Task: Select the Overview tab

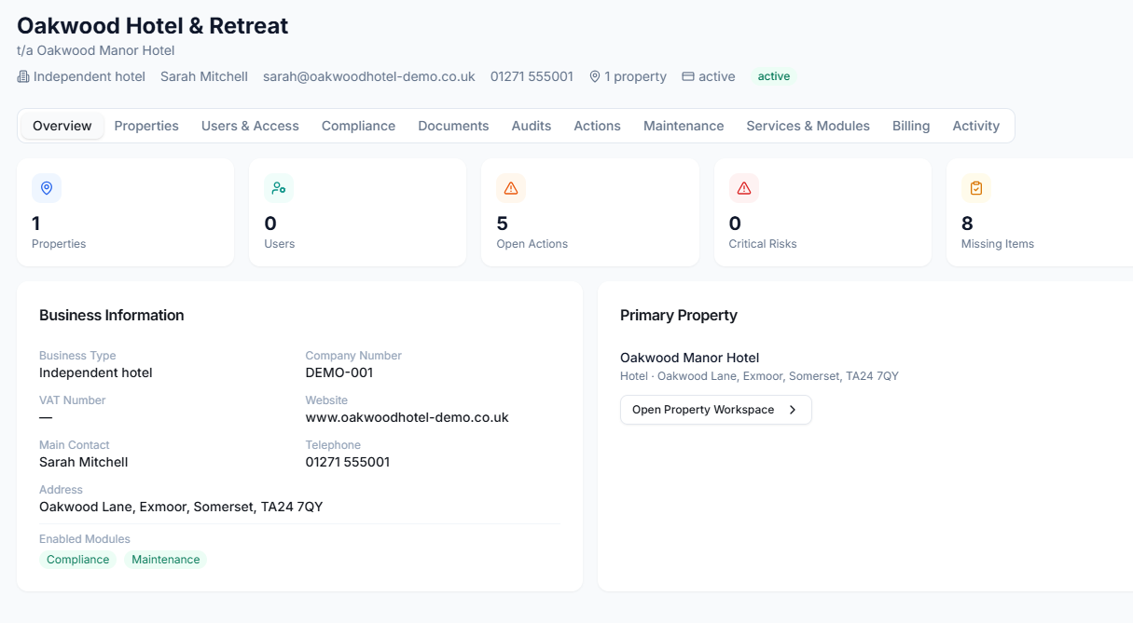Action: 62,126
